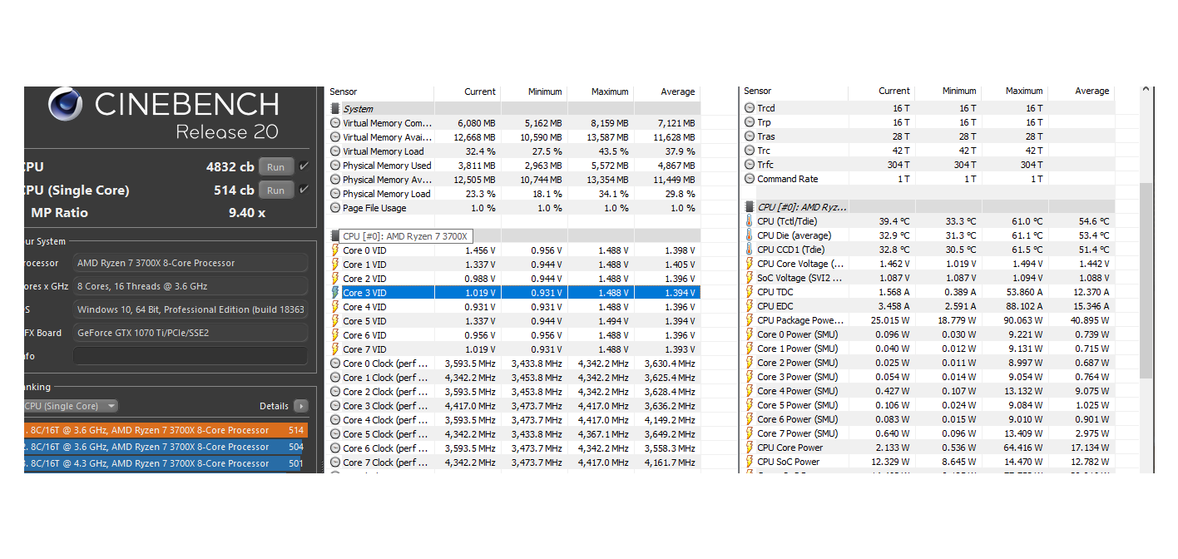Click the Virtual Memory Load row icon
Image resolution: width=1178 pixels, height=559 pixels.
pyautogui.click(x=335, y=151)
